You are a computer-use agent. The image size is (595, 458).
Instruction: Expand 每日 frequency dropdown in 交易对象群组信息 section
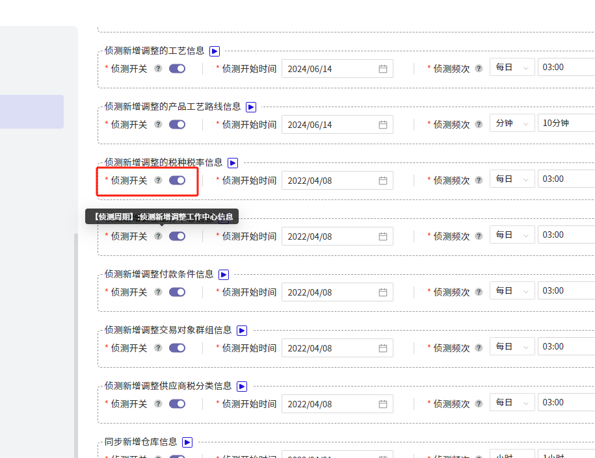pos(512,346)
